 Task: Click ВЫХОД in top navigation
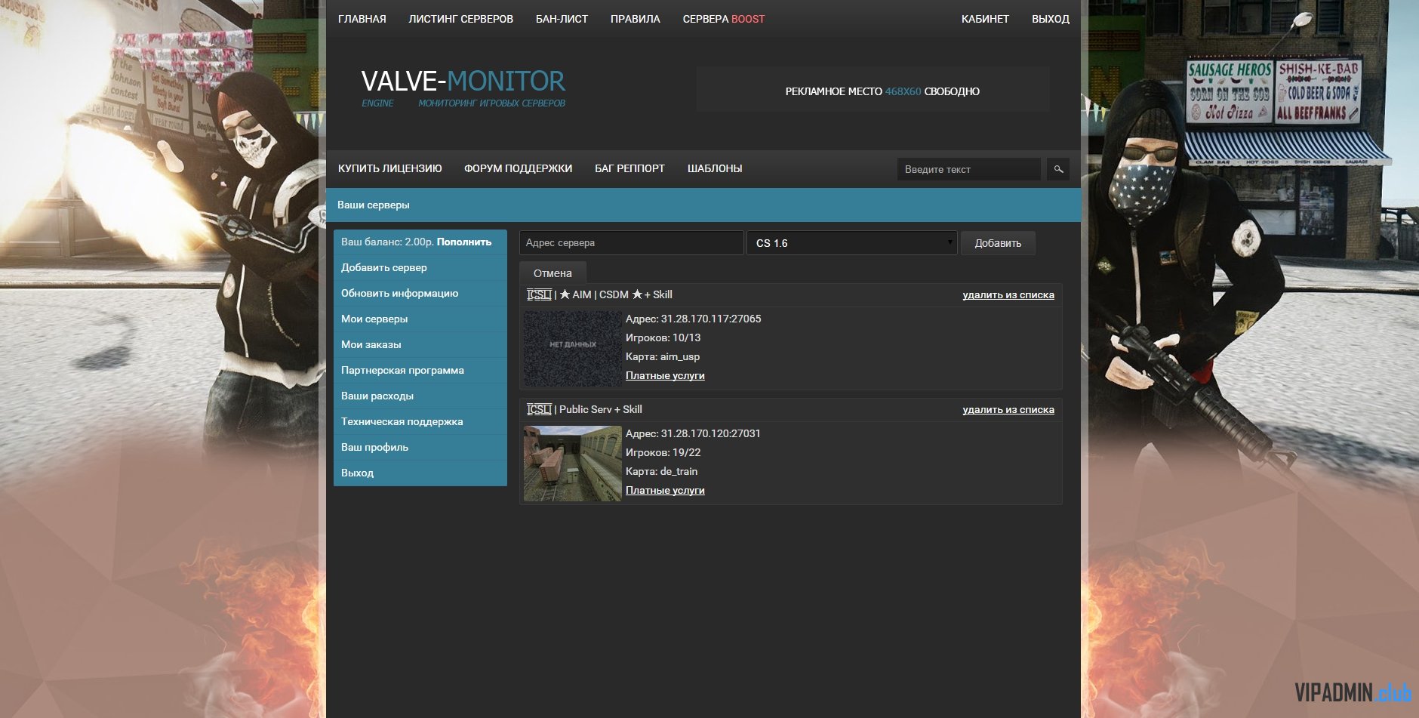click(x=1051, y=19)
